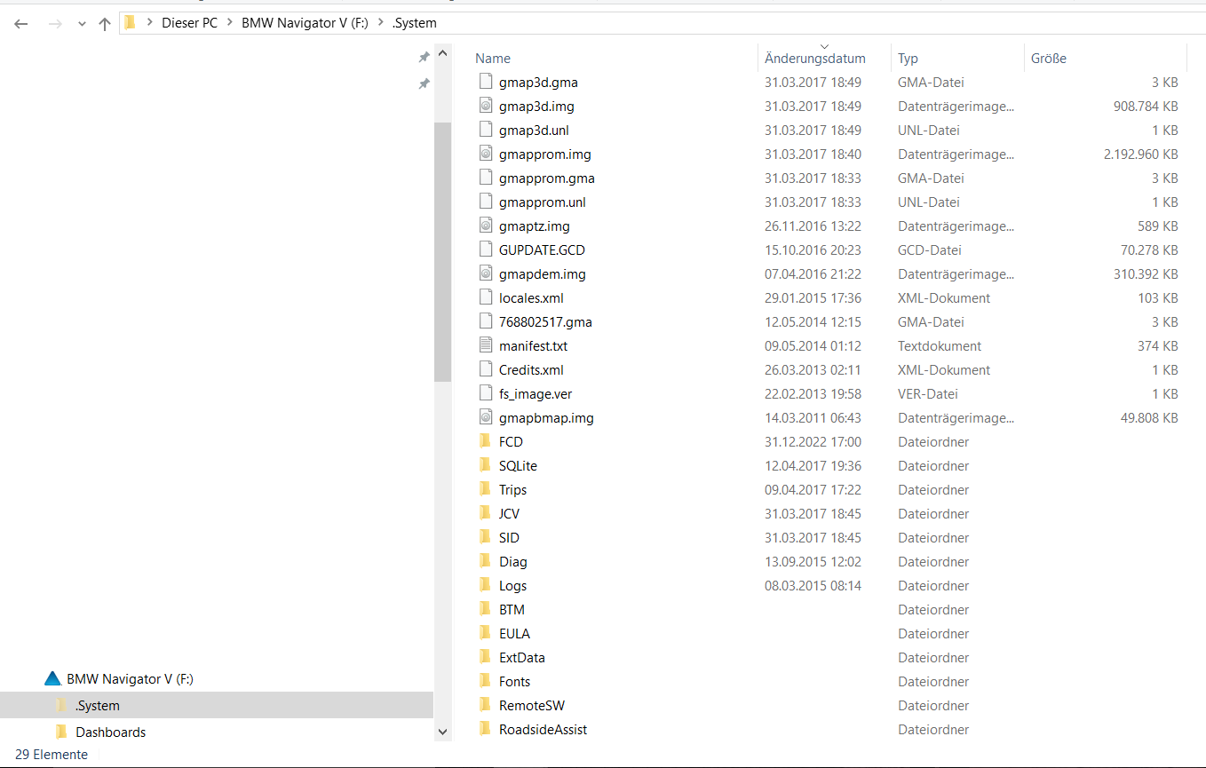Expand chevron after BMW Navigator V (F:) breadcrumb
This screenshot has height=768, width=1206.
click(380, 23)
